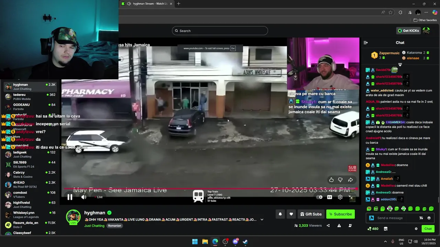Follow hyghman with the heart button

tap(291, 214)
